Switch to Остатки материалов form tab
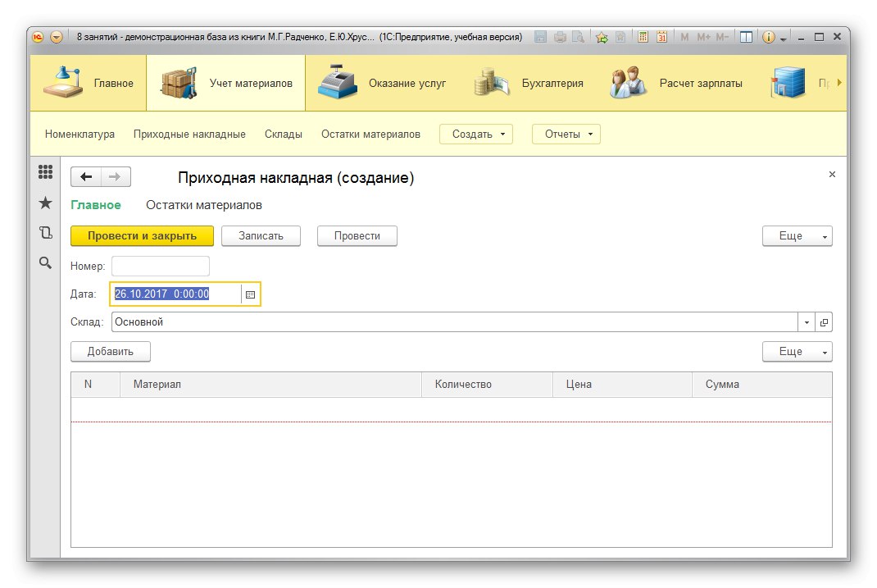Viewport: 877px width, 588px height. 203,205
